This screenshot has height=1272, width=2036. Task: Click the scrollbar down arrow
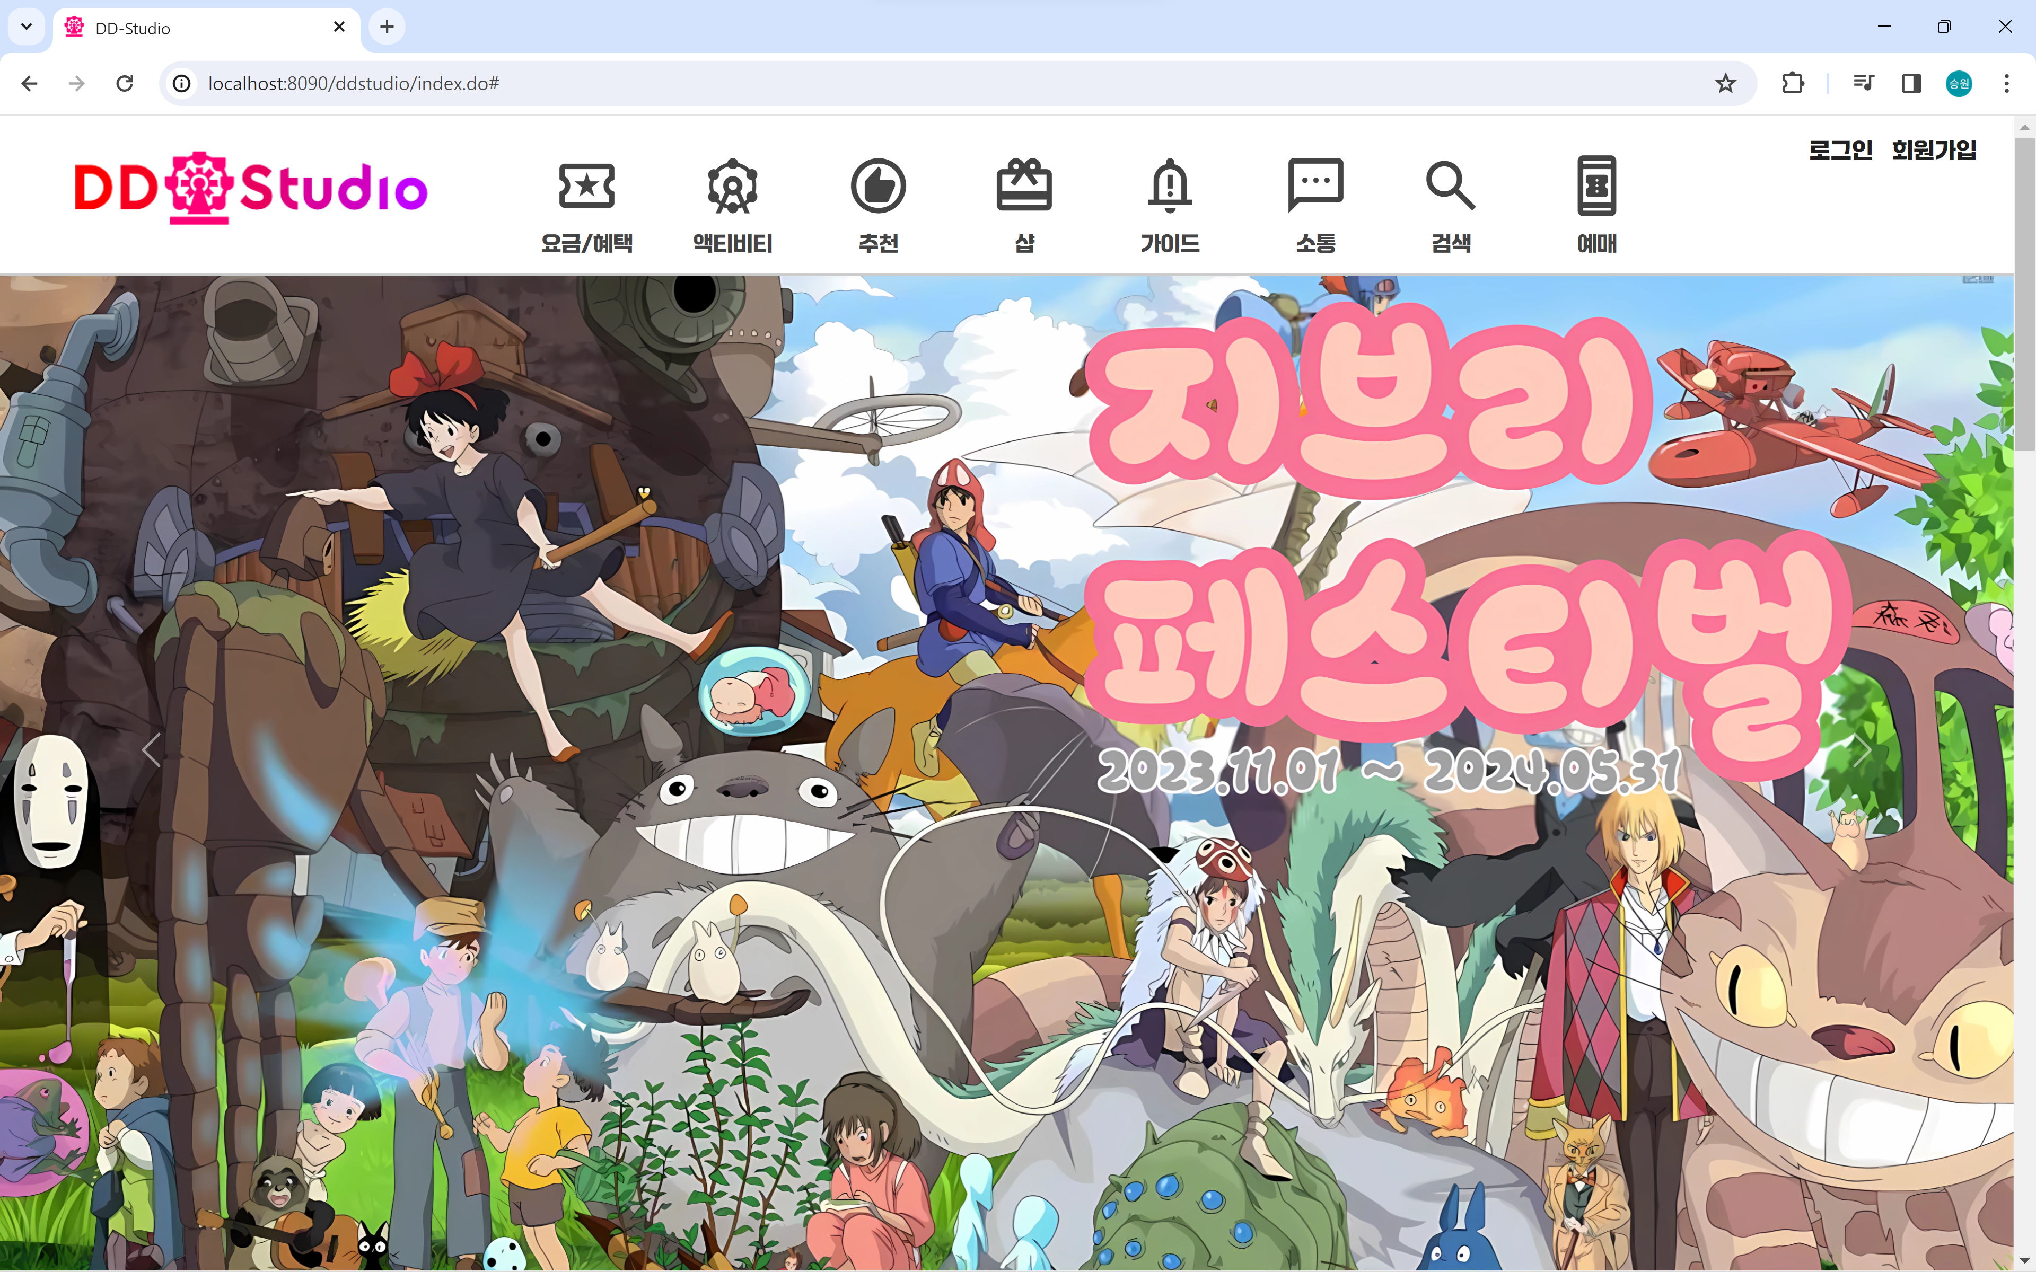tap(2025, 1261)
